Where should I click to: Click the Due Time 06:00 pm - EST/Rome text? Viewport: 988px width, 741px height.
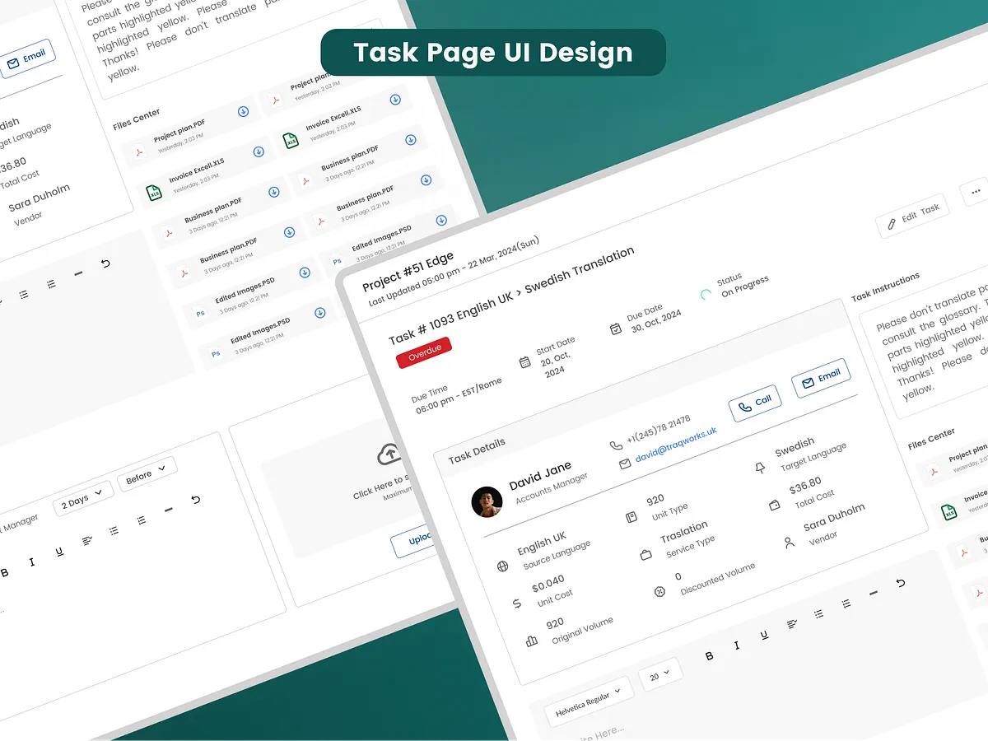(457, 394)
